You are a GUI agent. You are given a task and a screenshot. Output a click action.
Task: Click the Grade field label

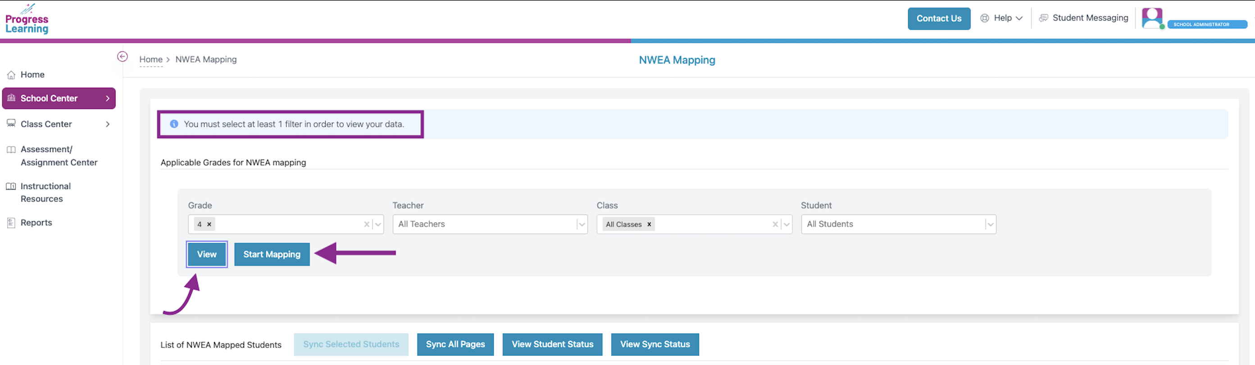[200, 205]
